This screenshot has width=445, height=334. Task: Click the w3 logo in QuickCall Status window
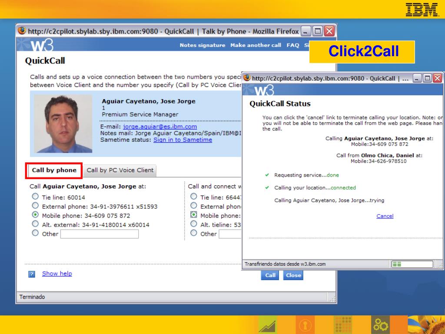pyautogui.click(x=264, y=90)
